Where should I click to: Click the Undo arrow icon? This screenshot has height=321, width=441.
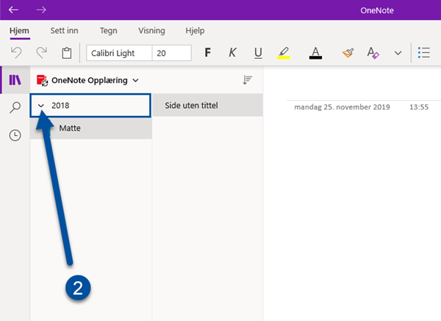[x=16, y=53]
